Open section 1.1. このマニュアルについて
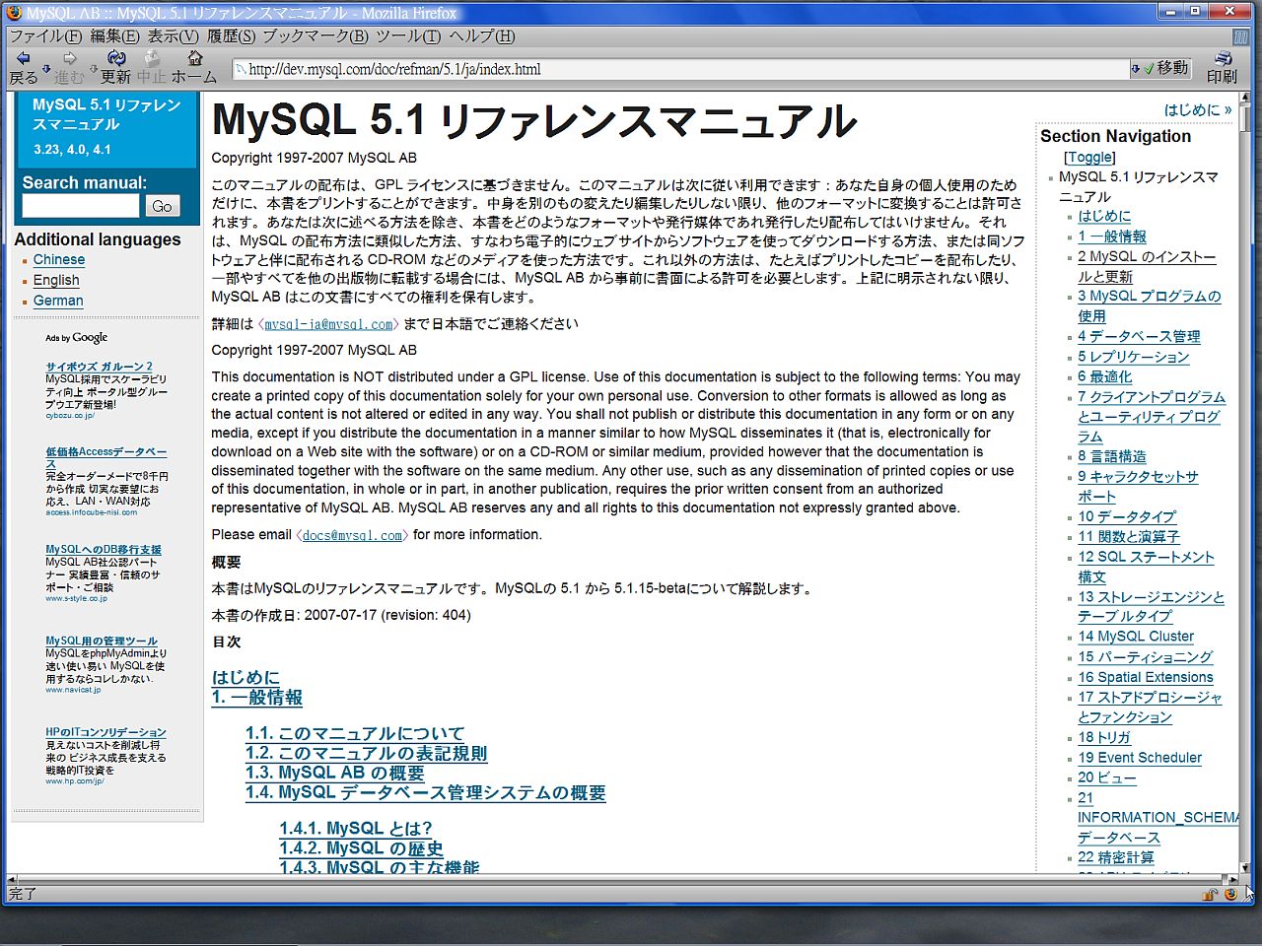This screenshot has width=1262, height=946. 355,734
